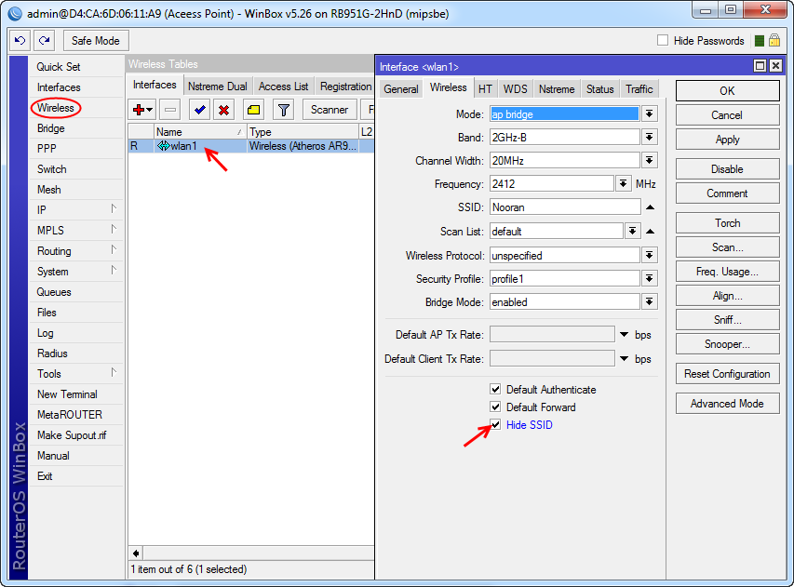
Task: Open the Traffic tab
Action: coord(639,89)
